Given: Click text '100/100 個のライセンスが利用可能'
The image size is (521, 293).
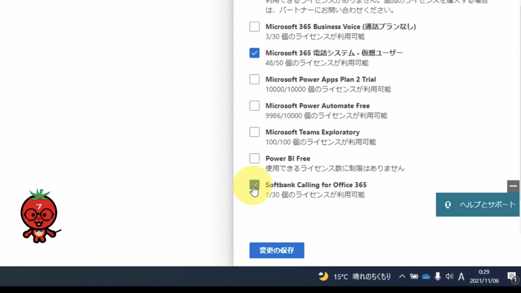Looking at the screenshot, I should click(321, 142).
